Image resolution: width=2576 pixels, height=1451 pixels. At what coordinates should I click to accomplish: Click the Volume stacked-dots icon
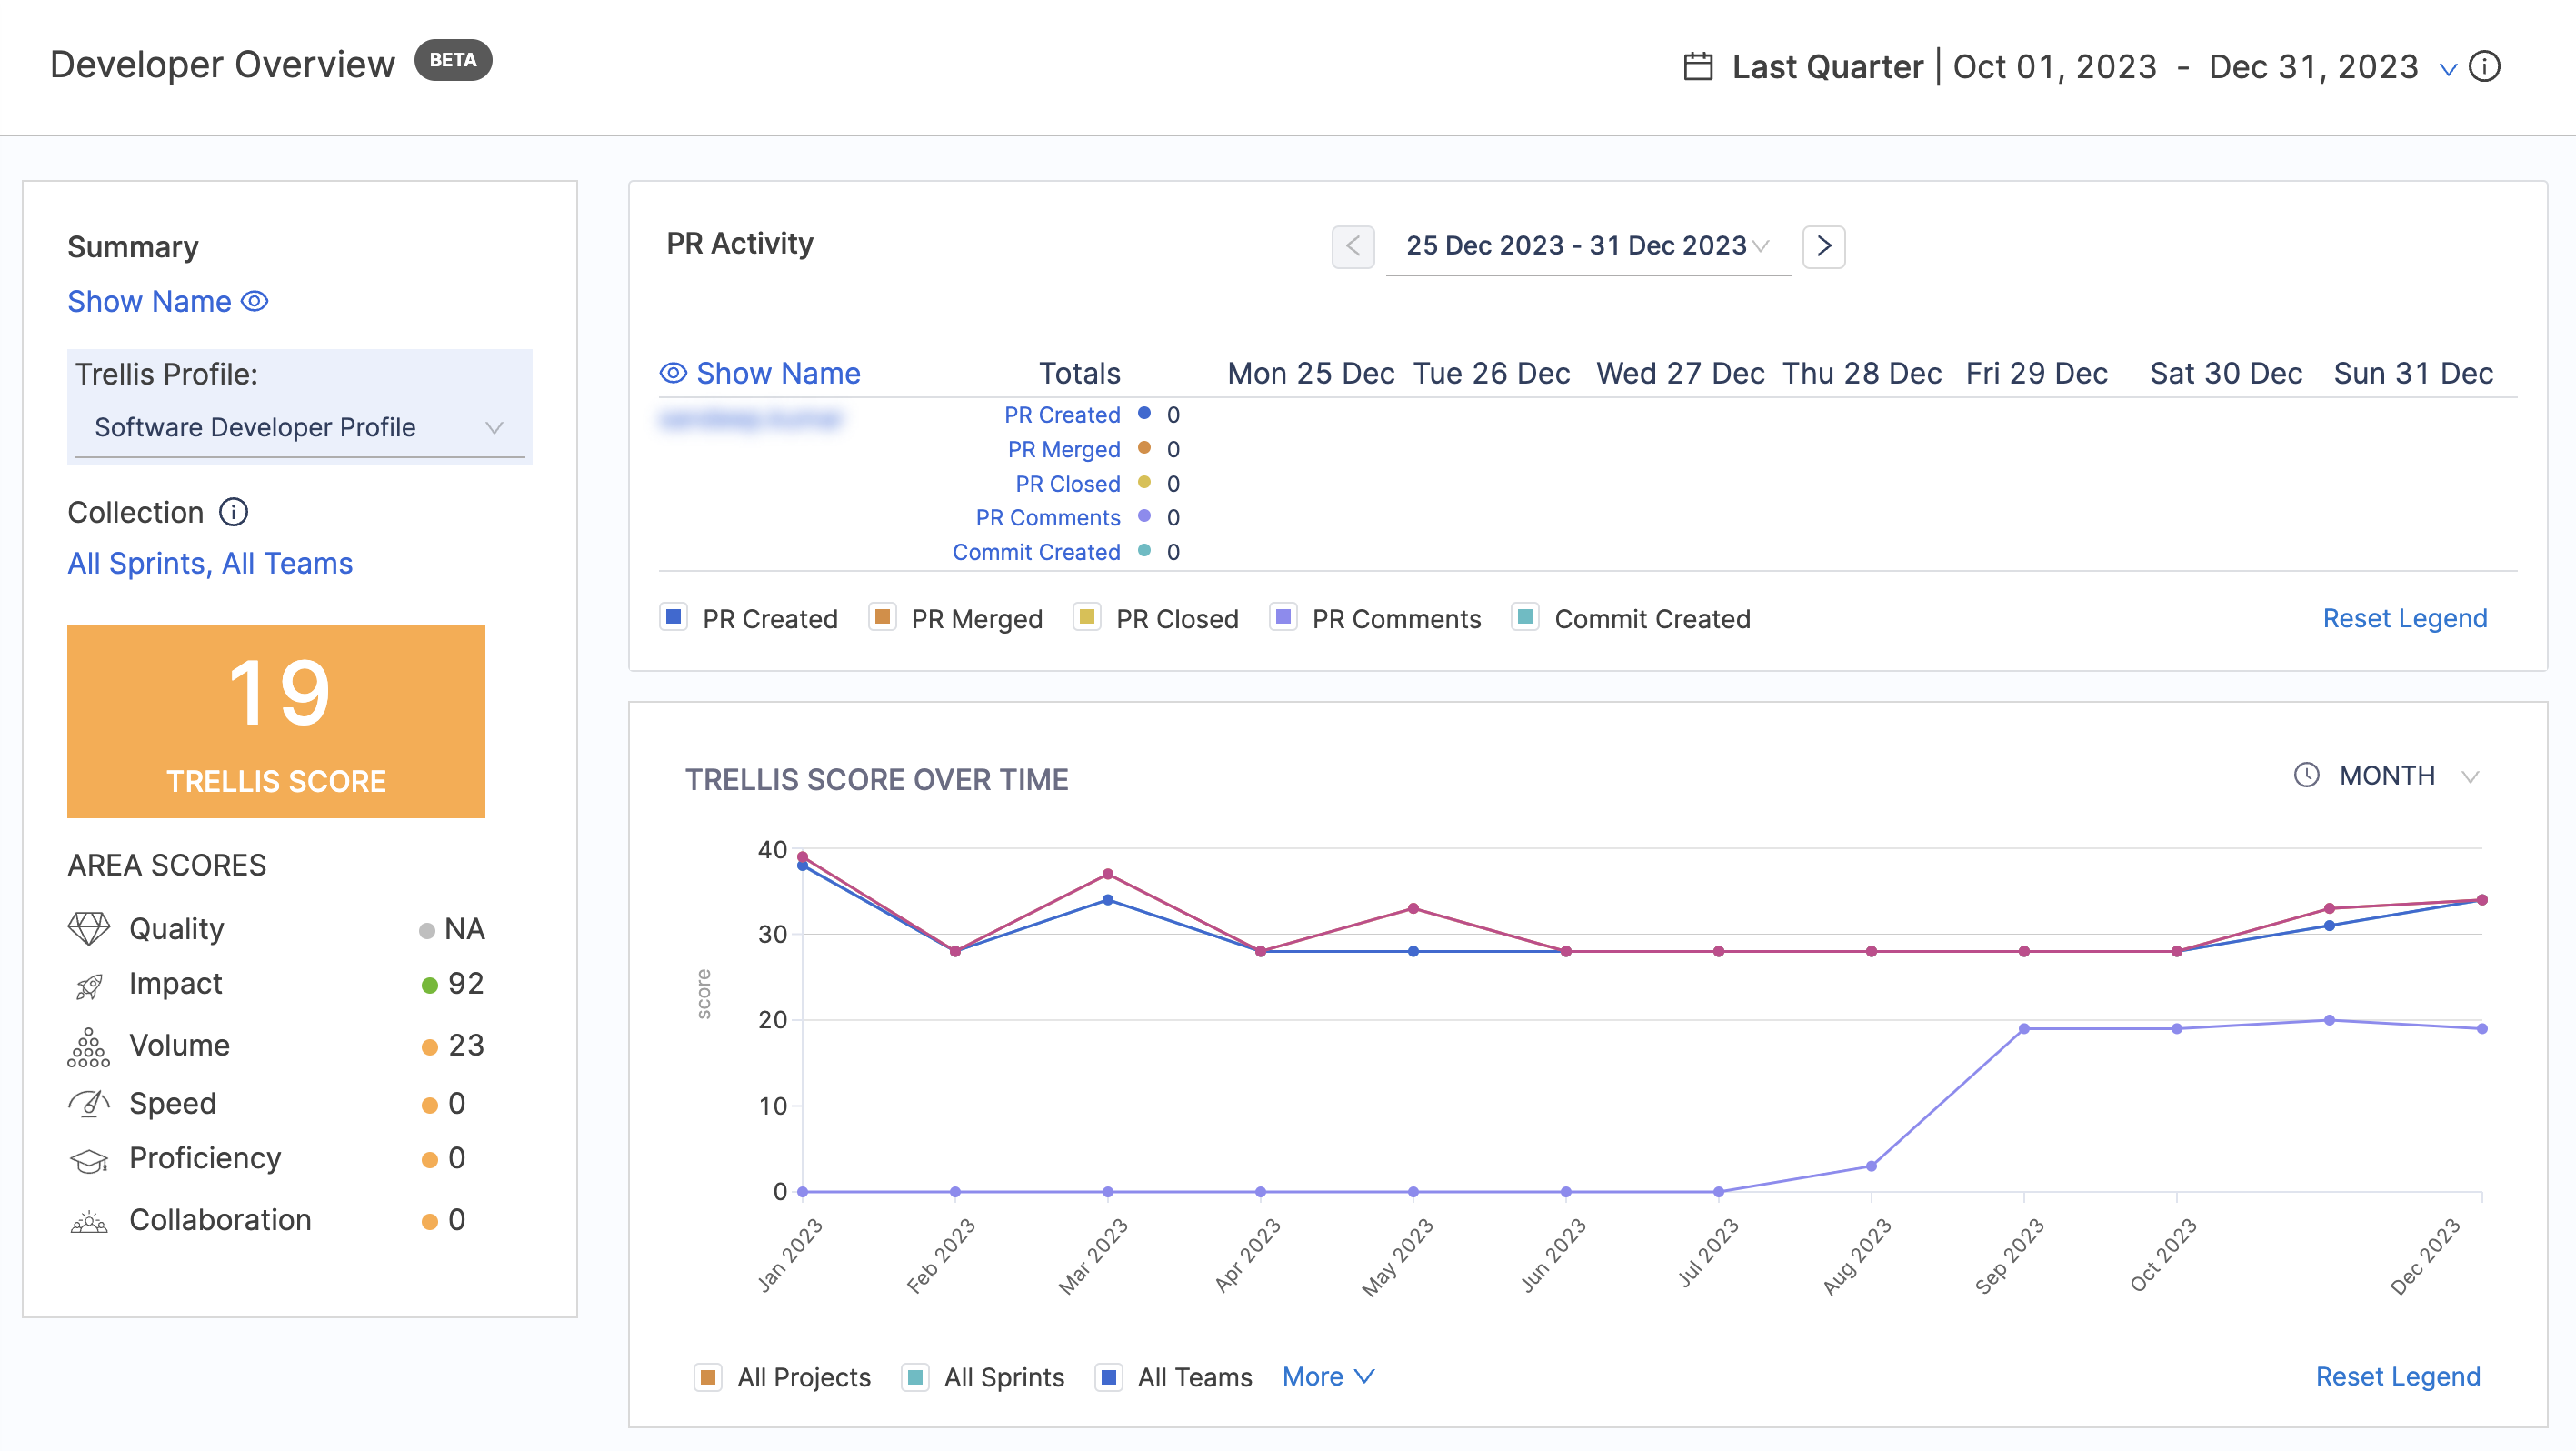click(89, 1047)
